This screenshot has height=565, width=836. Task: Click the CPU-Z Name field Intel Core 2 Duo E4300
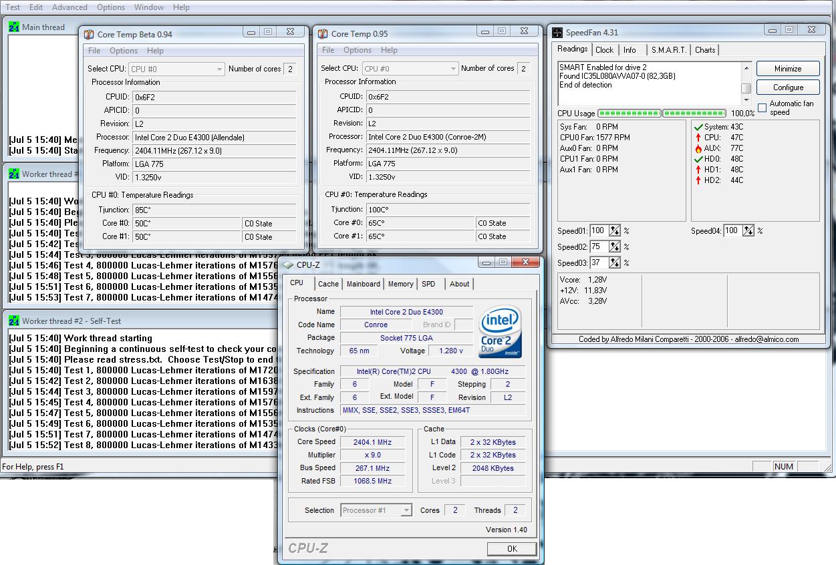point(406,312)
